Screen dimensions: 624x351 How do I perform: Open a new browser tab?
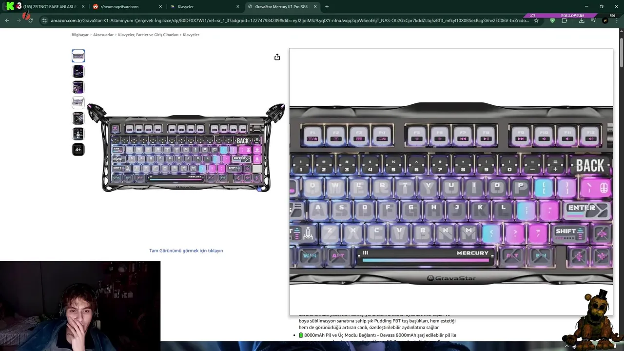tap(327, 7)
